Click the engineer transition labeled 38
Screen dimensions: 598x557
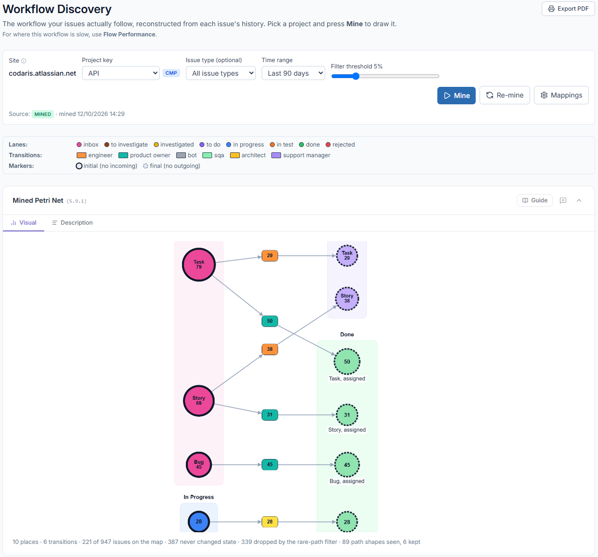click(270, 349)
